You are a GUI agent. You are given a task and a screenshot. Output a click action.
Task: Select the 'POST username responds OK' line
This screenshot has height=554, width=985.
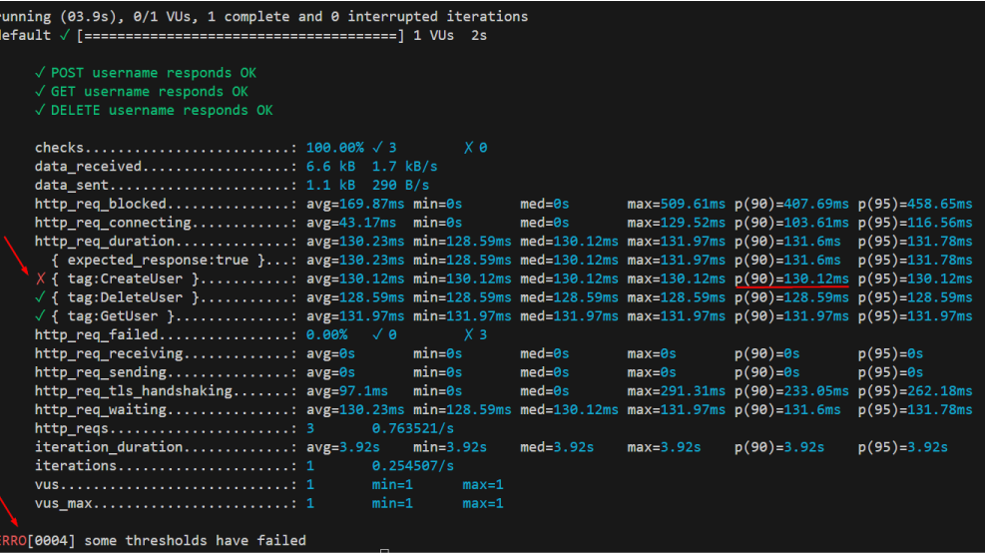pos(146,73)
